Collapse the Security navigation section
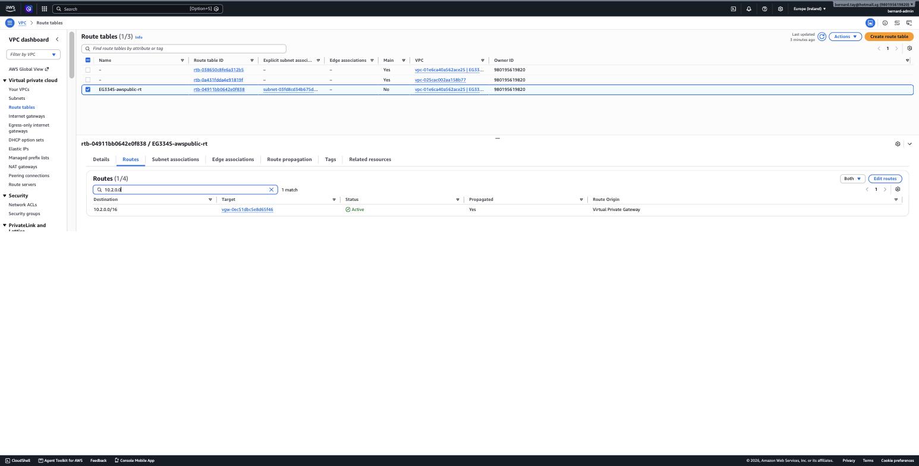 click(x=5, y=196)
